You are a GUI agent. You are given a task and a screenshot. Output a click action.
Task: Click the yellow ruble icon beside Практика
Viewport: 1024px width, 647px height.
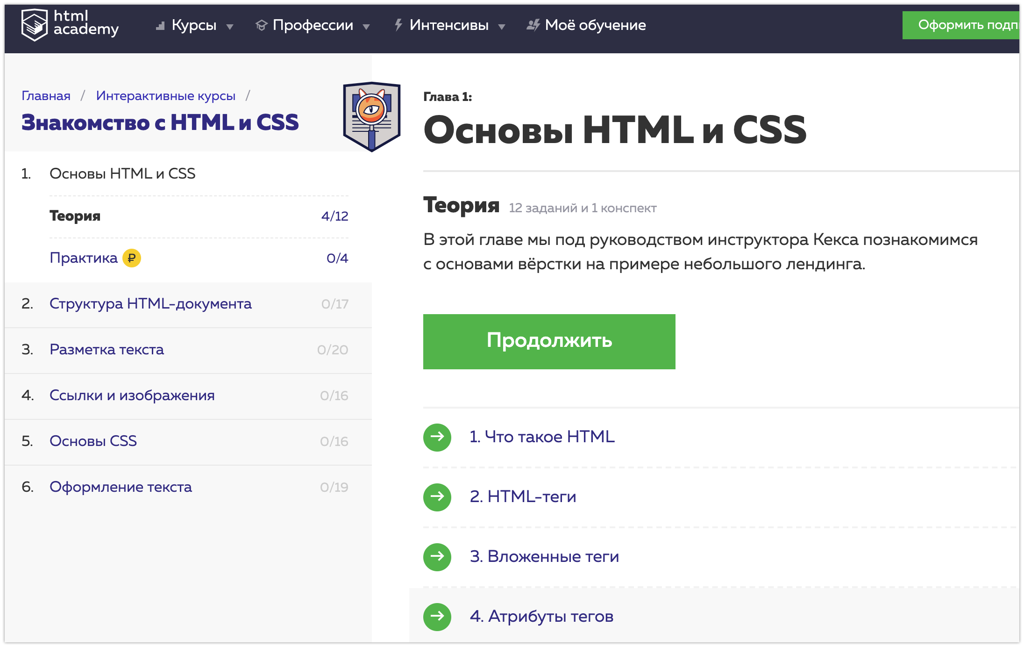(x=132, y=258)
